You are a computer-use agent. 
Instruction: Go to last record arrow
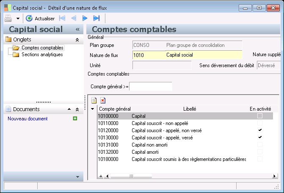(x=97, y=18)
